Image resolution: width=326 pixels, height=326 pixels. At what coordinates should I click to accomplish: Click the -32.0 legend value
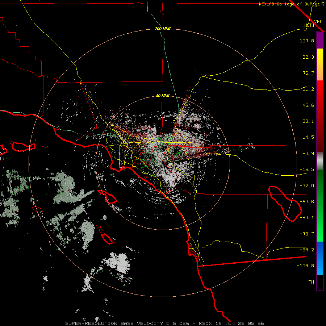coord(307,186)
